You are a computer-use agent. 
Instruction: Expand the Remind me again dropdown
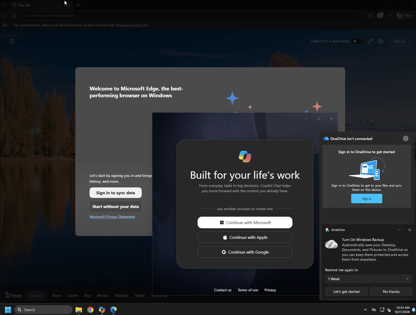coord(369,279)
